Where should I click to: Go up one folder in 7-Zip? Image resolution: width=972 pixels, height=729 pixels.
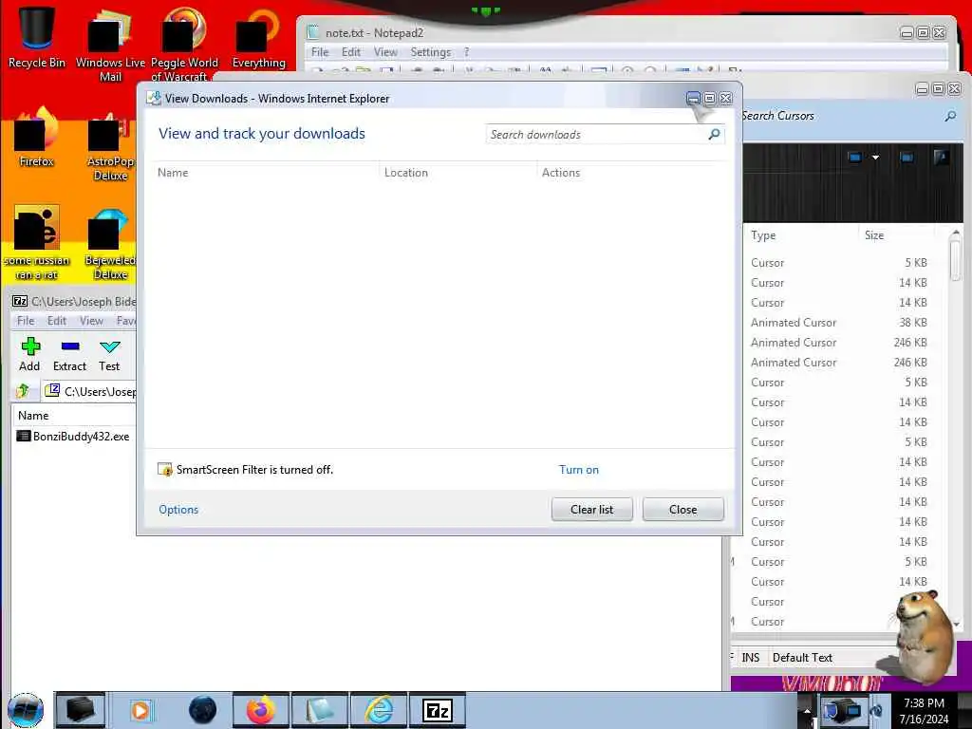tap(23, 390)
